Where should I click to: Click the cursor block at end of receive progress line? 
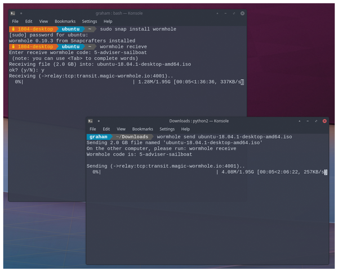242,82
